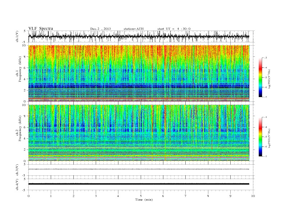Click the ch.3 flat voltage trace
285x220 pixels.
tap(139, 169)
